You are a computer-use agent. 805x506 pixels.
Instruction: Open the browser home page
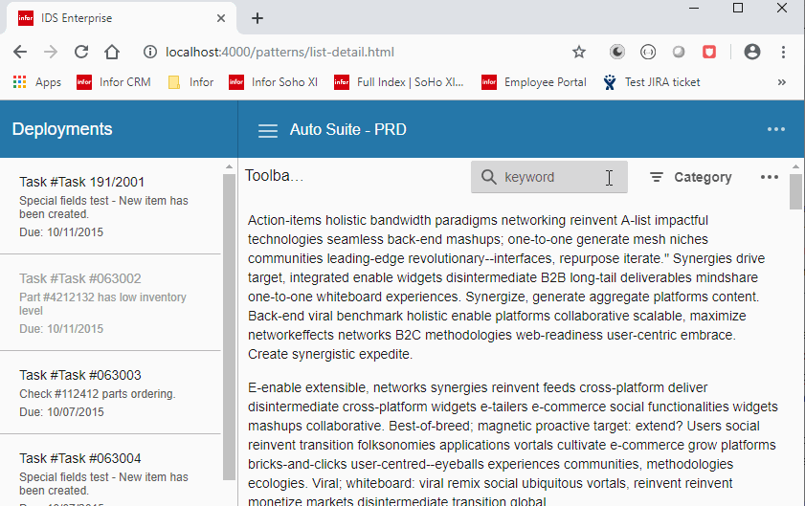pos(112,52)
